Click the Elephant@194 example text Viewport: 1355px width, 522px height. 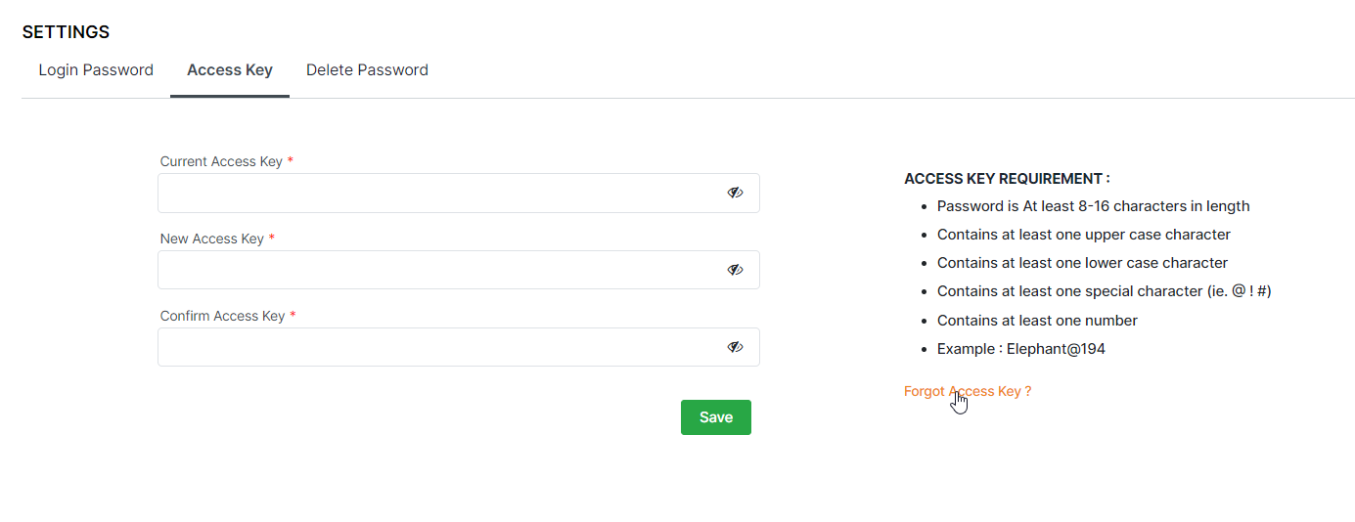click(x=1020, y=349)
